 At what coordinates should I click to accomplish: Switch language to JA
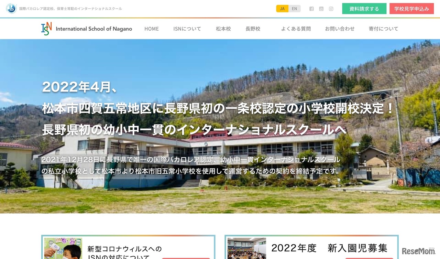click(282, 9)
